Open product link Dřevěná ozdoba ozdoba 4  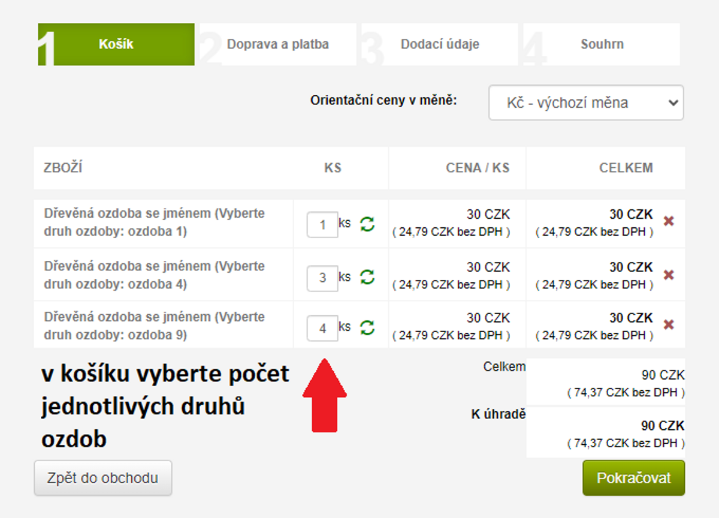[154, 275]
